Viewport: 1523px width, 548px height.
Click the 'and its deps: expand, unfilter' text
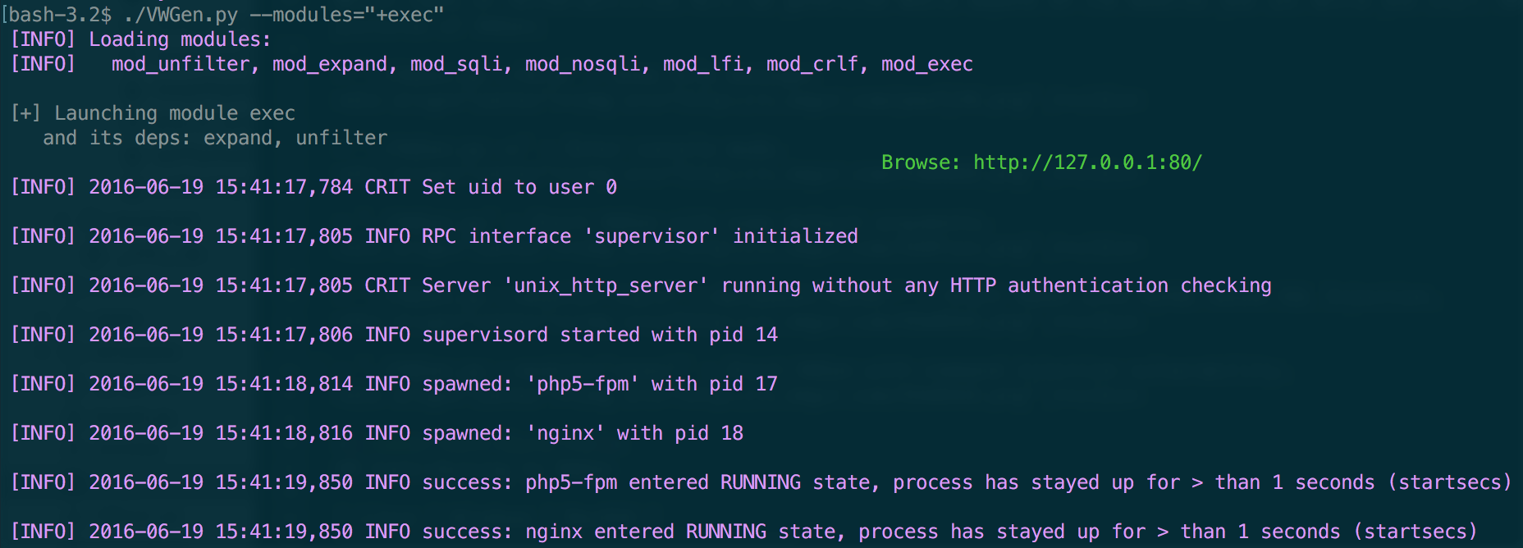[215, 138]
